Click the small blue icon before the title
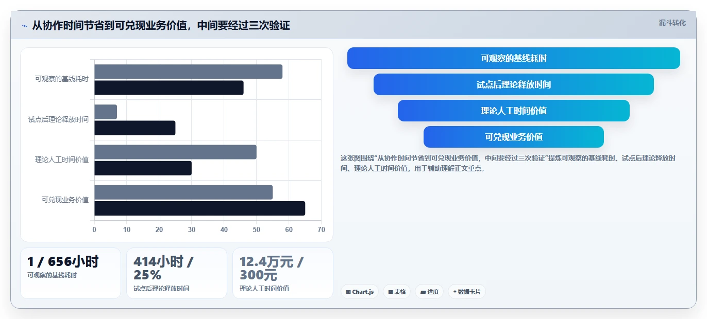Viewport: 707px width, 319px height. pyautogui.click(x=24, y=26)
